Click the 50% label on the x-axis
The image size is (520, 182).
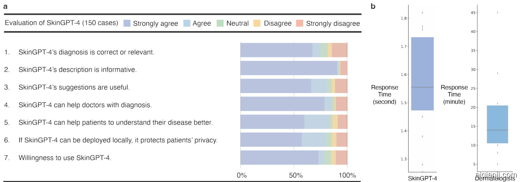point(296,175)
